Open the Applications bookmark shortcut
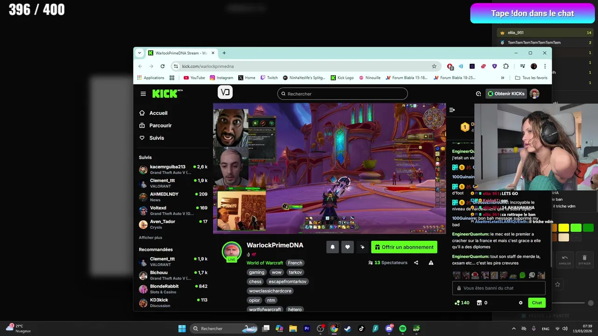This screenshot has height=336, width=598. tap(150, 78)
